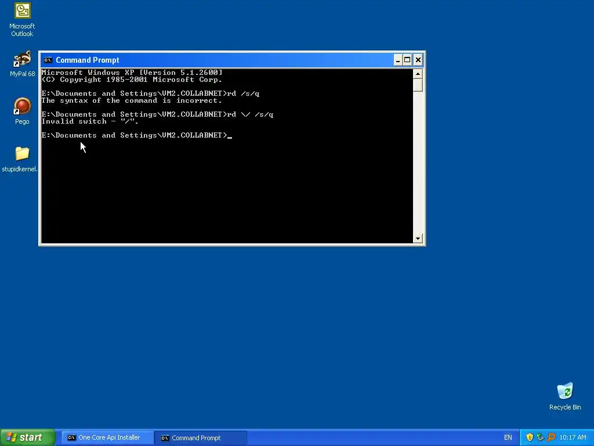Click the Start button
The height and width of the screenshot is (446, 594).
point(27,437)
